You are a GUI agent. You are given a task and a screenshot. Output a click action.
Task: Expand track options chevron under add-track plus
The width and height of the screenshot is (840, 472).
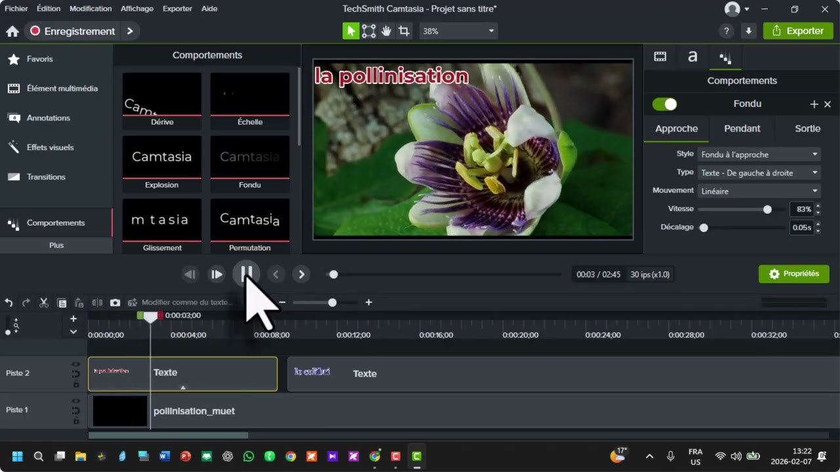pyautogui.click(x=73, y=332)
